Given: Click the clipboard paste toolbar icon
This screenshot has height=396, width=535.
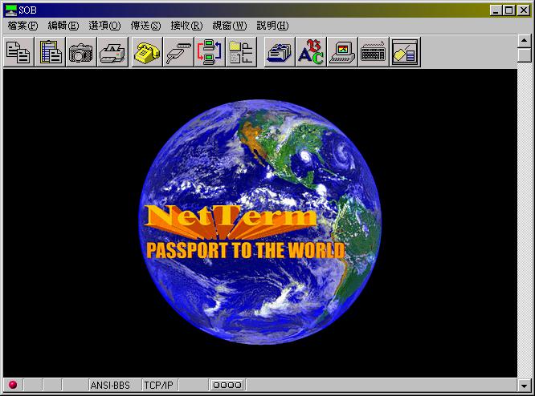Looking at the screenshot, I should click(51, 52).
